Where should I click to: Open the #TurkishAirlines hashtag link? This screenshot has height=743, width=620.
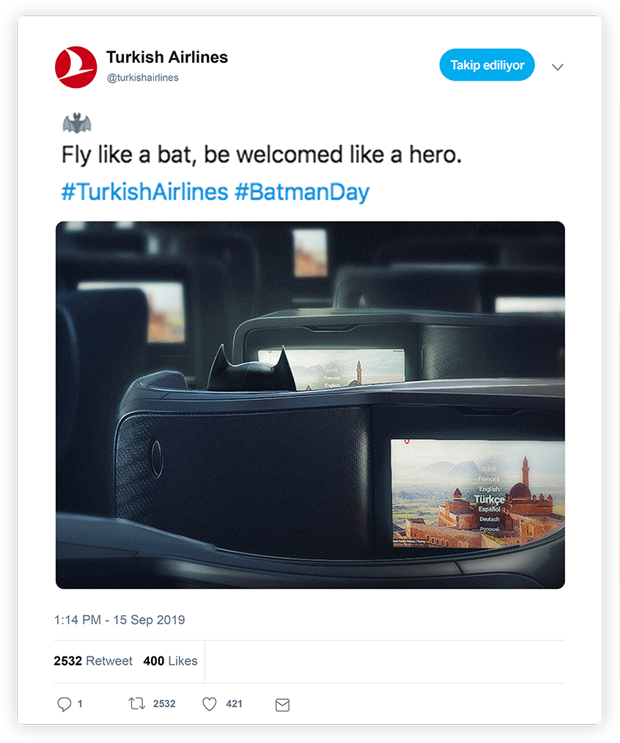click(144, 192)
